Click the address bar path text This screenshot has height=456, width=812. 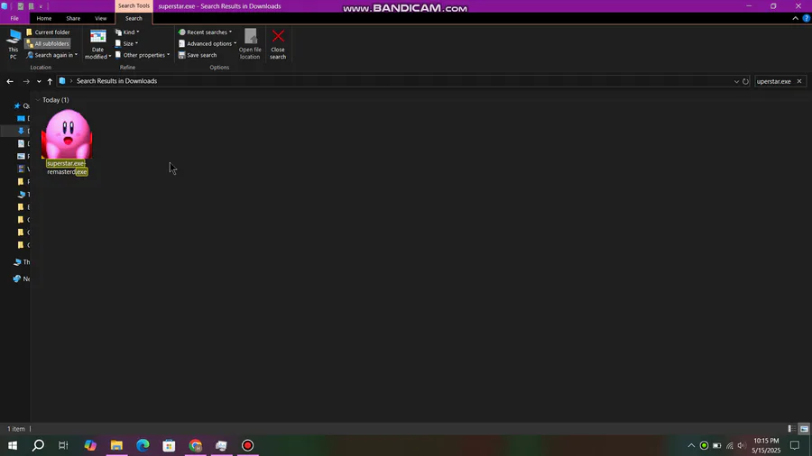point(116,81)
